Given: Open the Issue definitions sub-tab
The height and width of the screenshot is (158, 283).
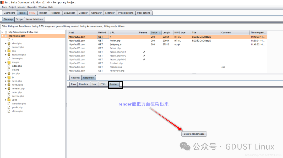Looking at the screenshot, I should 34,19.
